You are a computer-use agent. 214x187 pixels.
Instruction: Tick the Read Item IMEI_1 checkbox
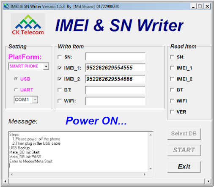(172, 68)
